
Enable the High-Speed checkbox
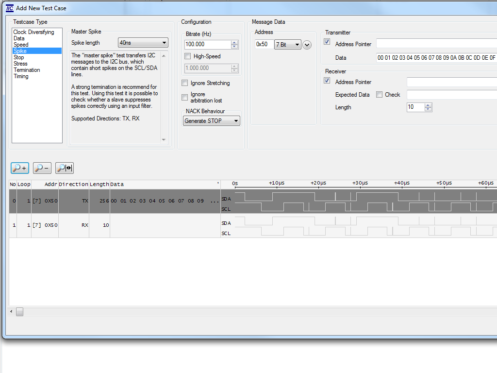tap(188, 56)
